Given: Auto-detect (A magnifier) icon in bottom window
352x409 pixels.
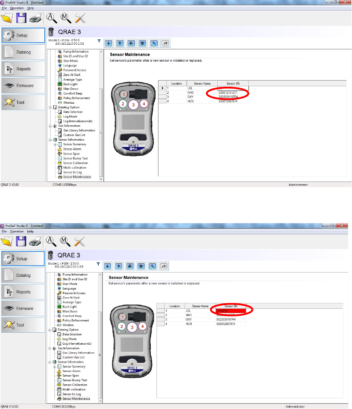Looking at the screenshot, I should coord(51,241).
